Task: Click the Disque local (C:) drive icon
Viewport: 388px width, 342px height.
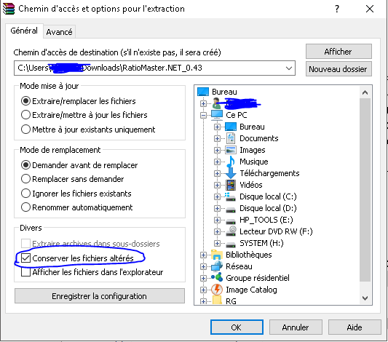Action: tap(230, 197)
